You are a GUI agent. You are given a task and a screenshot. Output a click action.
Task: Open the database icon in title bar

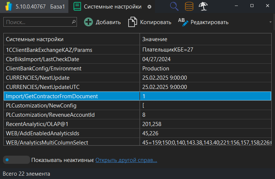pyautogui.click(x=189, y=6)
